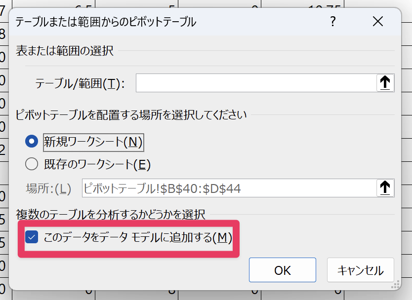Click the range selector arrow beside 場所 field

coord(385,188)
